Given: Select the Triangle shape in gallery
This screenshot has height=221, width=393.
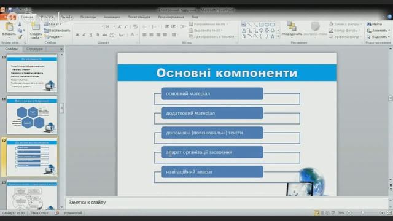Looking at the screenshot, I should tap(244, 31).
